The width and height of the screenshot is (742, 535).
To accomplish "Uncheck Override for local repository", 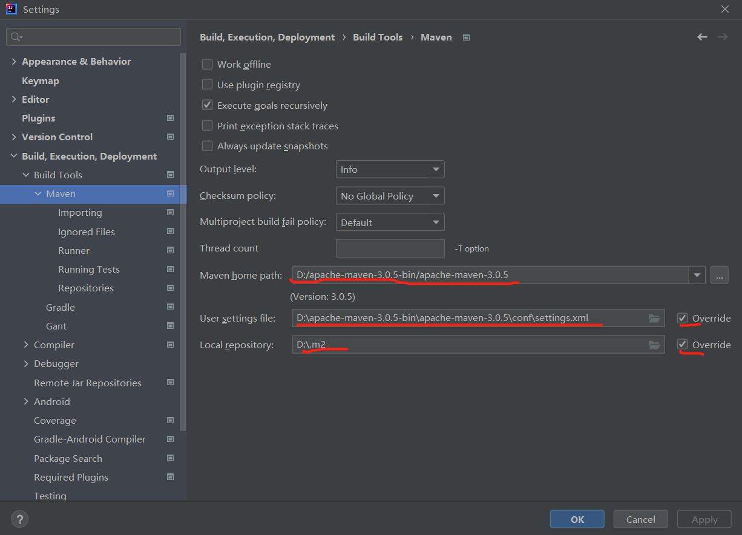I will [x=683, y=345].
